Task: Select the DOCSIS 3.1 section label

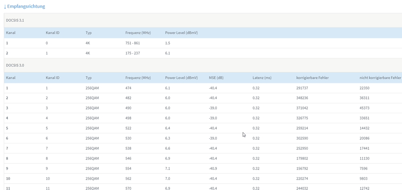Action: [x=15, y=20]
